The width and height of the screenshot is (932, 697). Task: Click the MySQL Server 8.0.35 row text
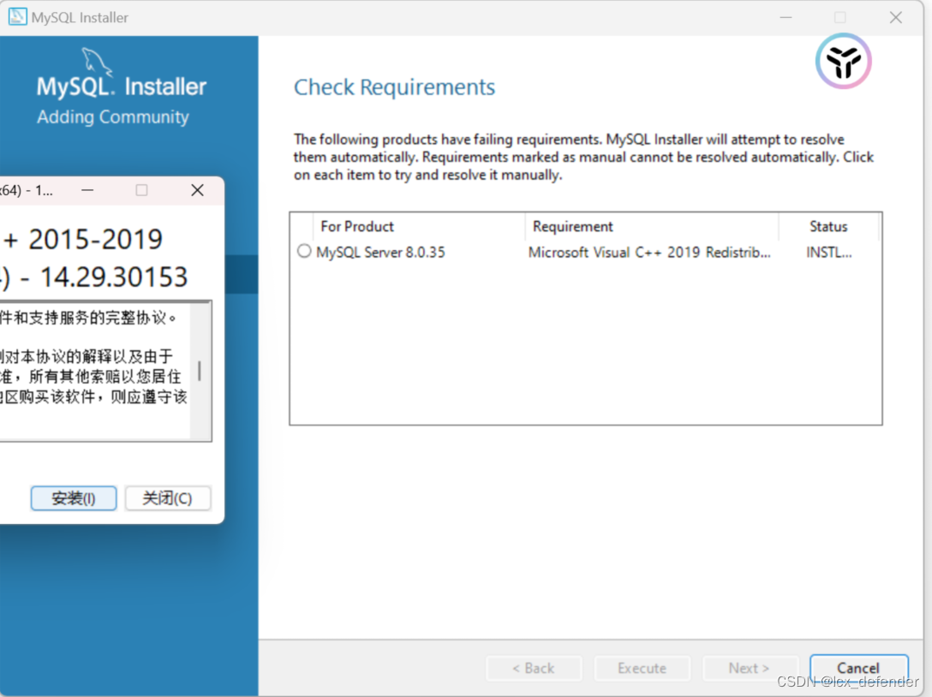380,252
